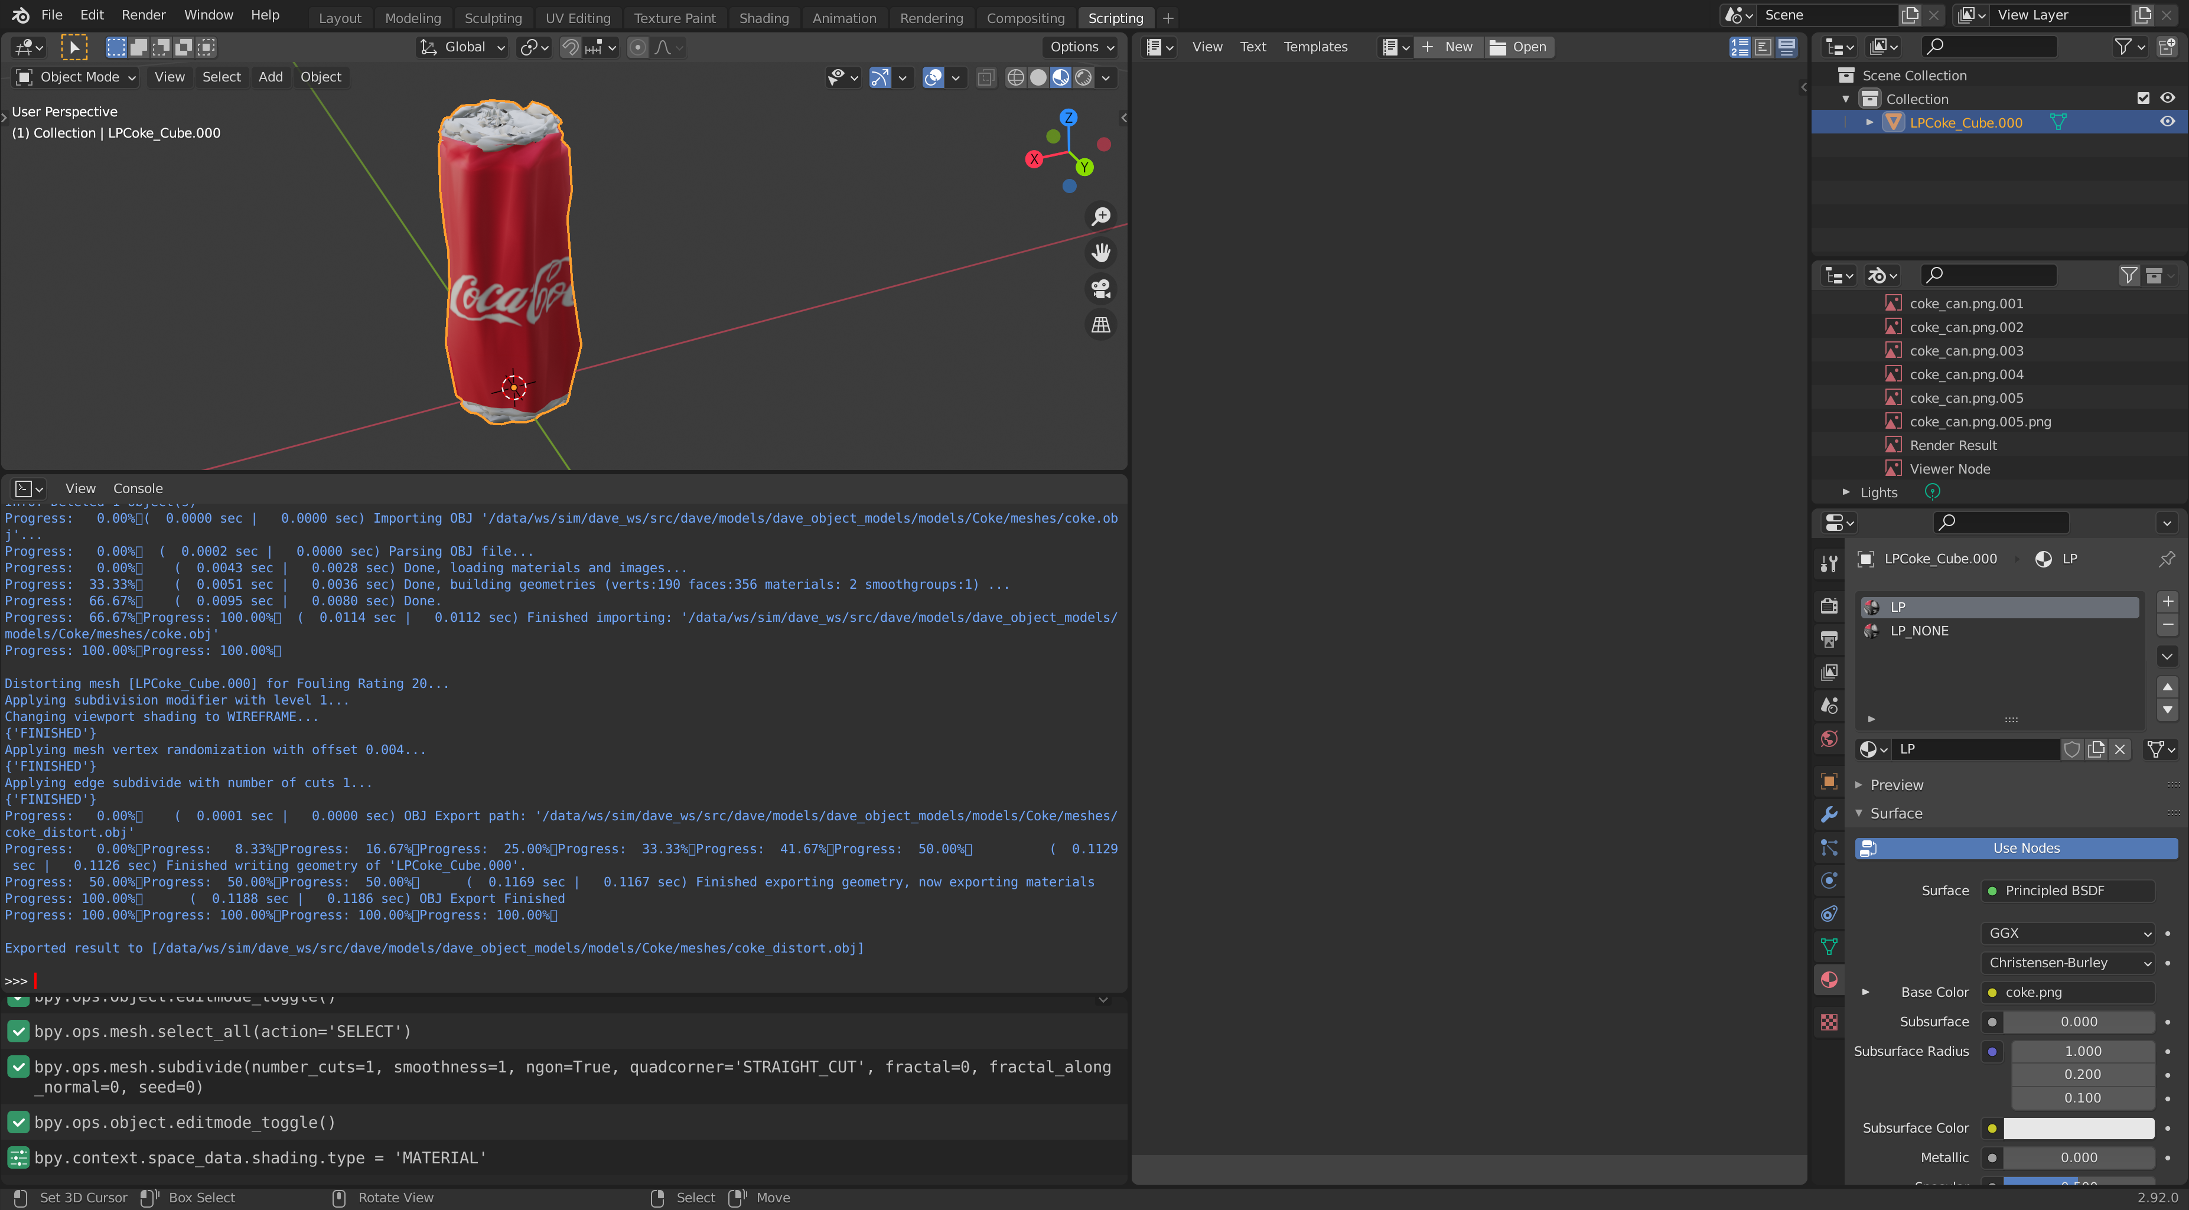Hide LPCoke_Cube.000 in viewport
The image size is (2189, 1210).
2168,122
